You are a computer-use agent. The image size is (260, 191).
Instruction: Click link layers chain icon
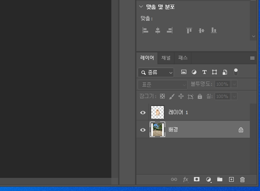174,180
